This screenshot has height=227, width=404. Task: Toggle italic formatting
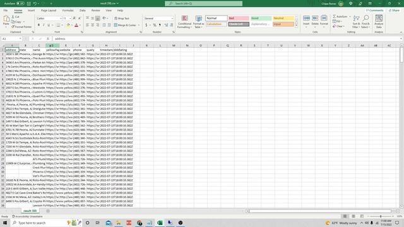(x=44, y=25)
